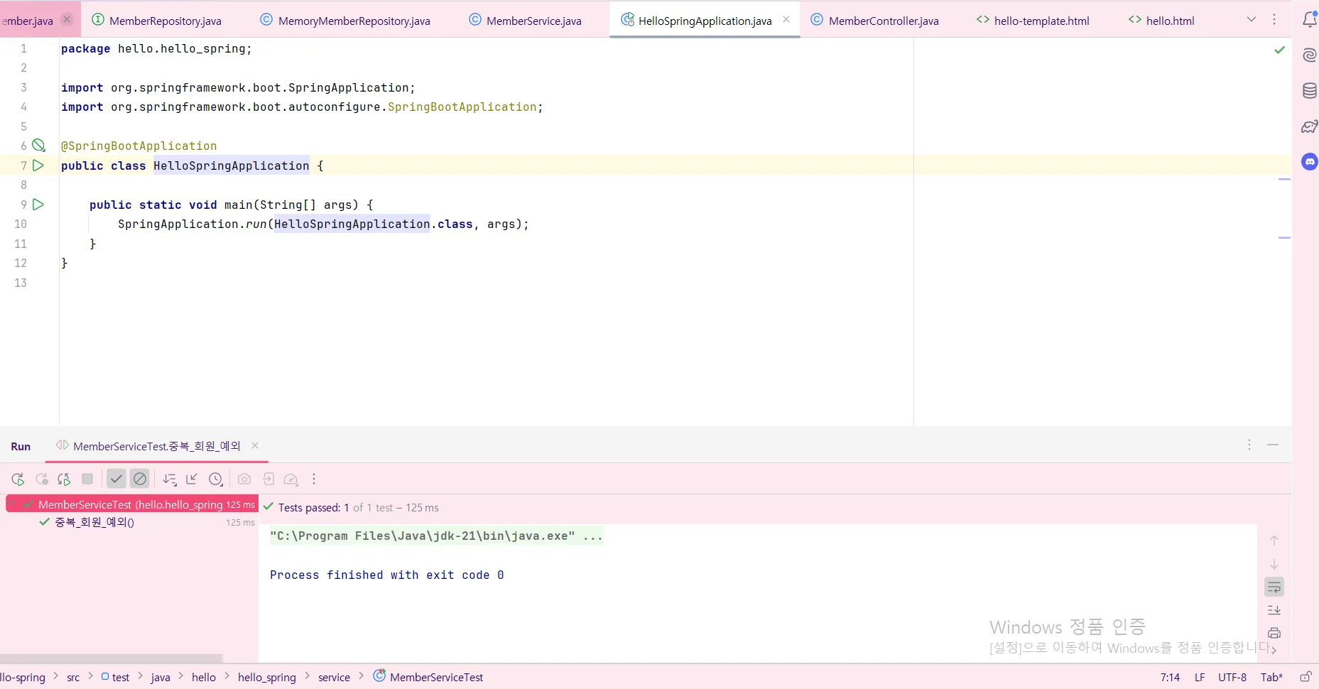The height and width of the screenshot is (689, 1319).
Task: Click HelloSpringApplication class name on line 7
Action: pos(232,166)
